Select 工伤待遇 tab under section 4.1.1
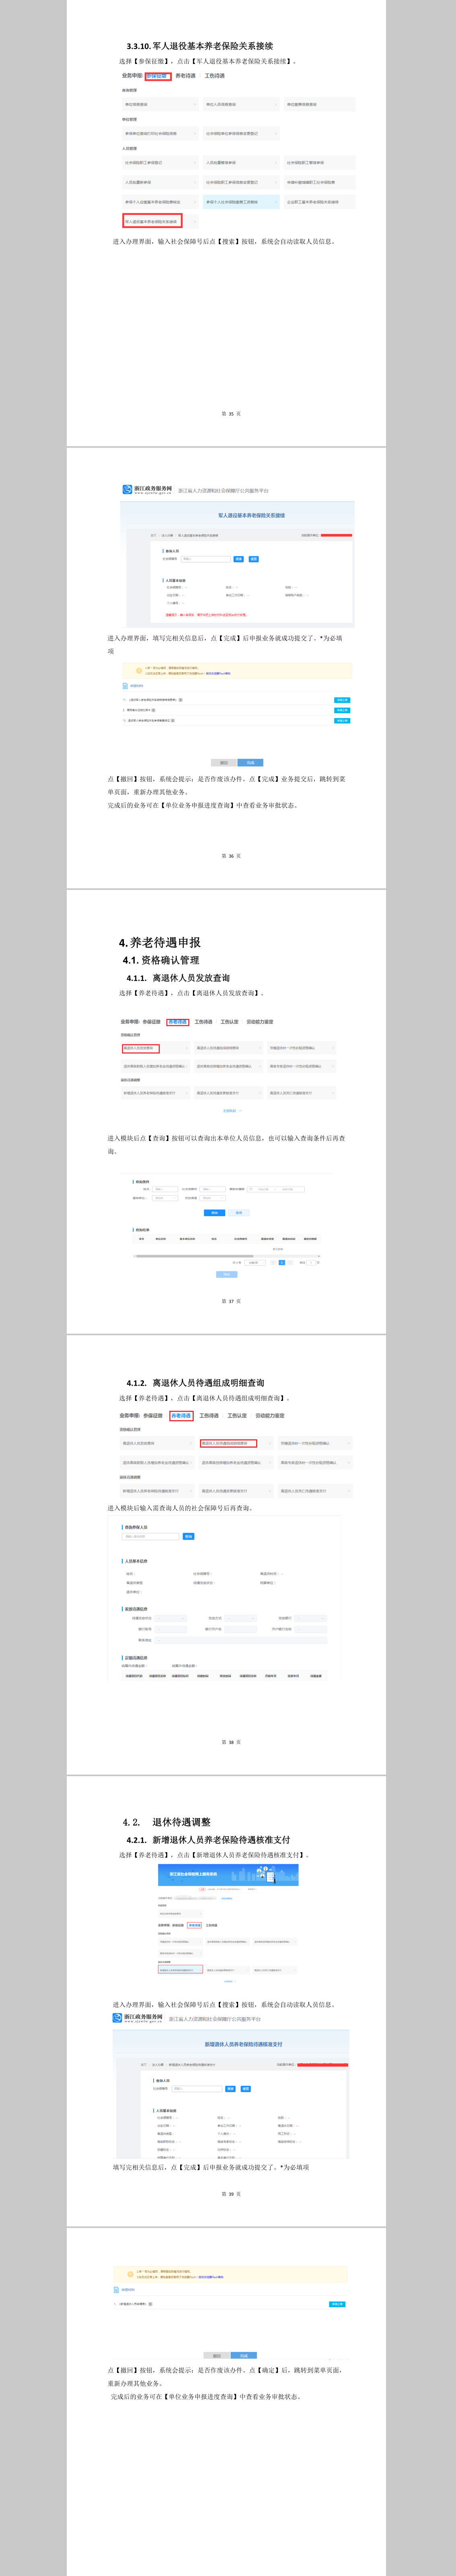Image resolution: width=456 pixels, height=2576 pixels. pyautogui.click(x=203, y=1022)
